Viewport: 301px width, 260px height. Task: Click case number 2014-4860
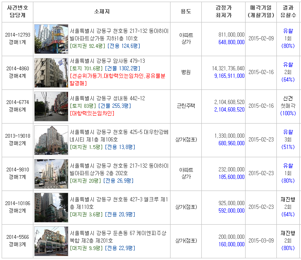pos(18,69)
